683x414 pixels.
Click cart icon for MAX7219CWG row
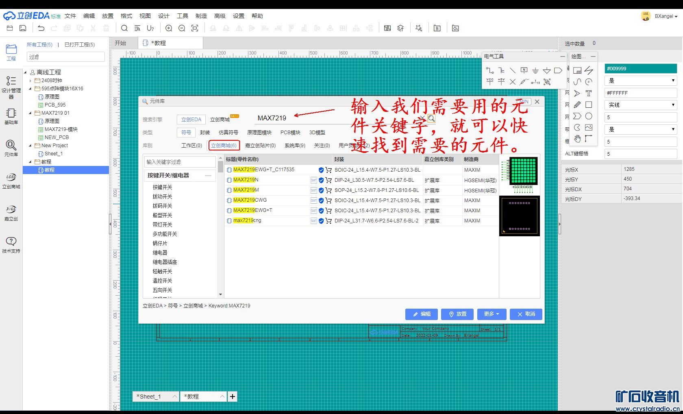pyautogui.click(x=328, y=200)
